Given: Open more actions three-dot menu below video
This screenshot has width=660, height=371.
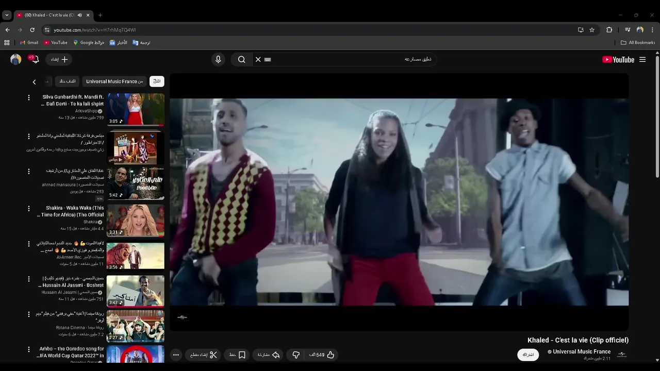Looking at the screenshot, I should [176, 355].
